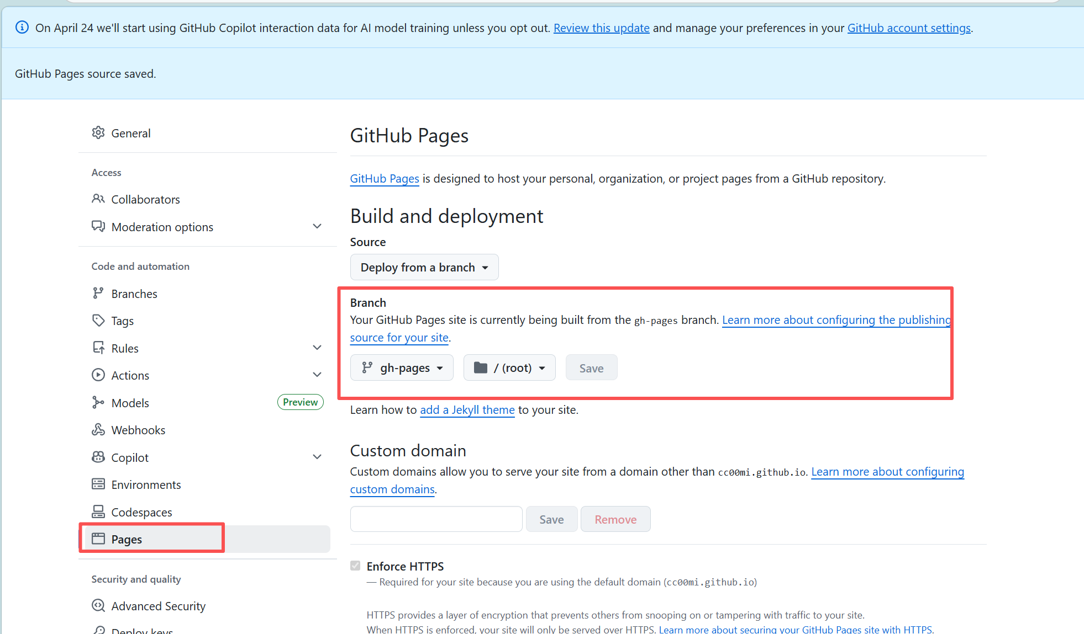Open the gh-pages branch dropdown

pyautogui.click(x=402, y=367)
